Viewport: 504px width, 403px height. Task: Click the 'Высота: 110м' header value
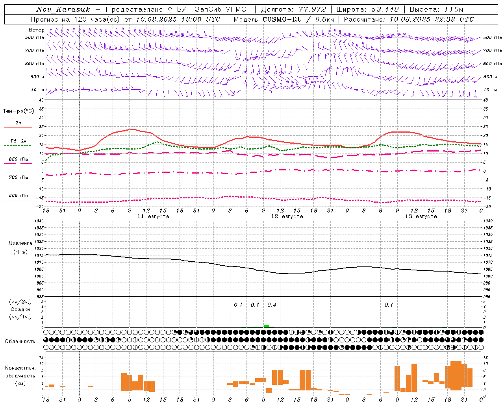point(437,9)
